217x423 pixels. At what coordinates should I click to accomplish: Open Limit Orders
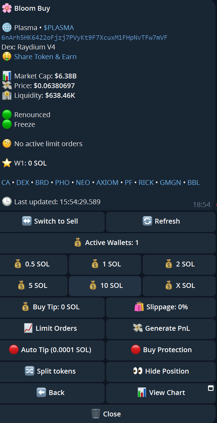[52, 329]
